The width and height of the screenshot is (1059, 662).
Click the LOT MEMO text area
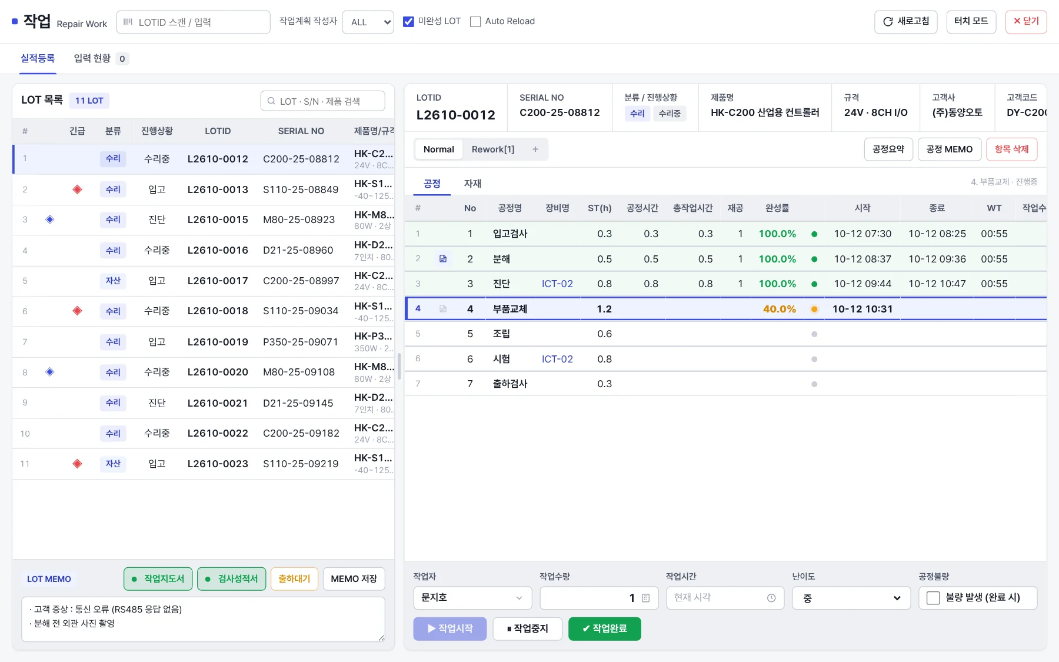coord(203,619)
